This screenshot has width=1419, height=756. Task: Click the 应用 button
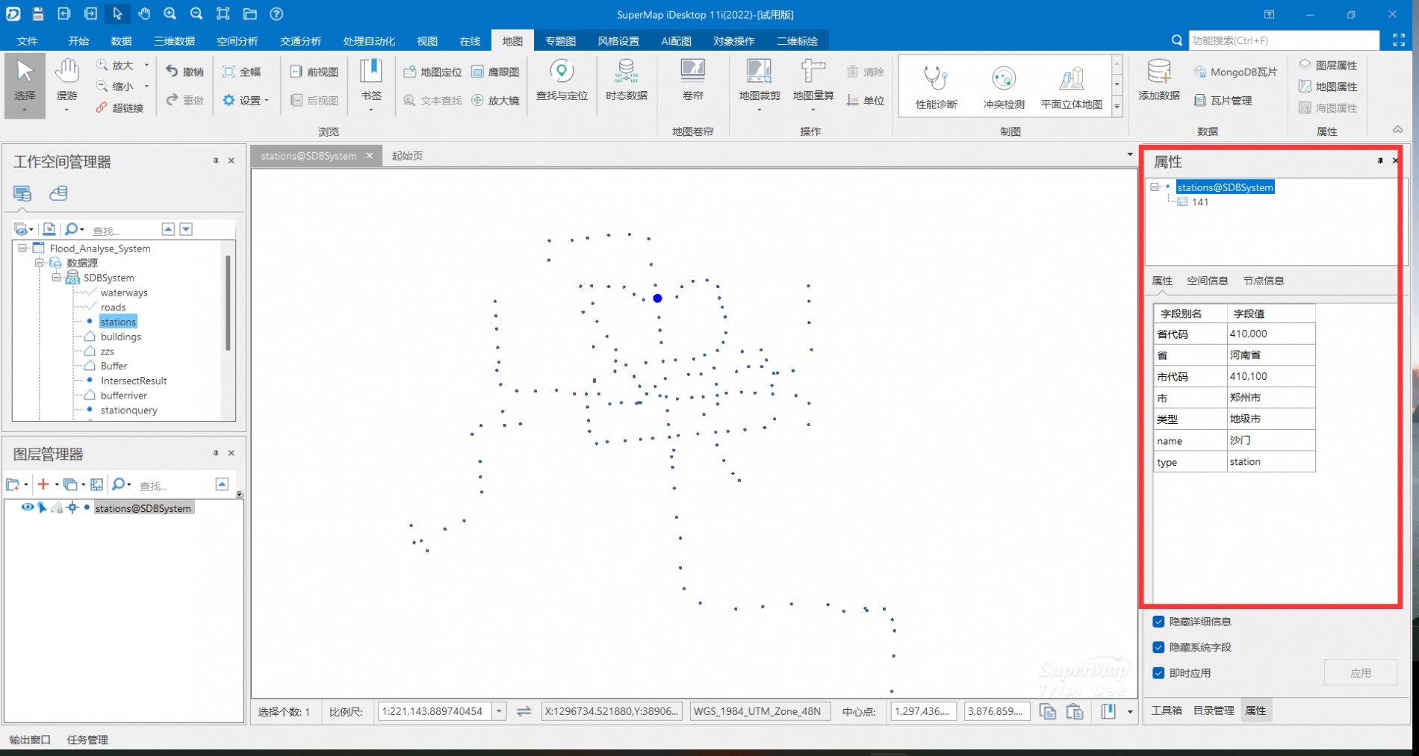pyautogui.click(x=1361, y=672)
